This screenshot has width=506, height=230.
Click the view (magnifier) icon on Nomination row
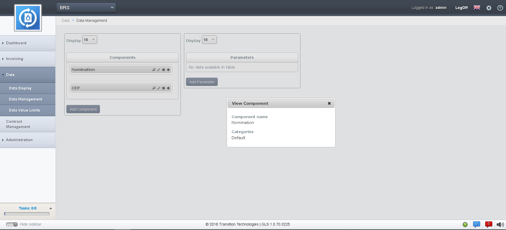[x=154, y=70]
